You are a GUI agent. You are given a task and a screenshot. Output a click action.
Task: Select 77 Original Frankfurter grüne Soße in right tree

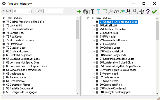[x=119, y=22]
